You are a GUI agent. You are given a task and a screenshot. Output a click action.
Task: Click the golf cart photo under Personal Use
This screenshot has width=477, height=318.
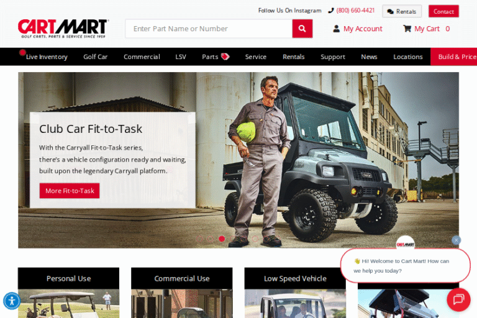(68, 304)
